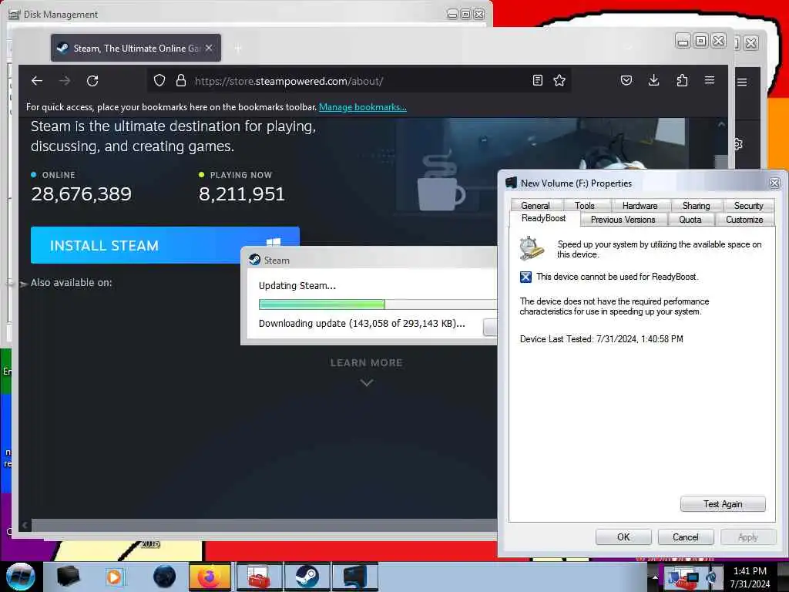Click the Steam updater progress bar
Screen dimensions: 789x592
point(378,304)
